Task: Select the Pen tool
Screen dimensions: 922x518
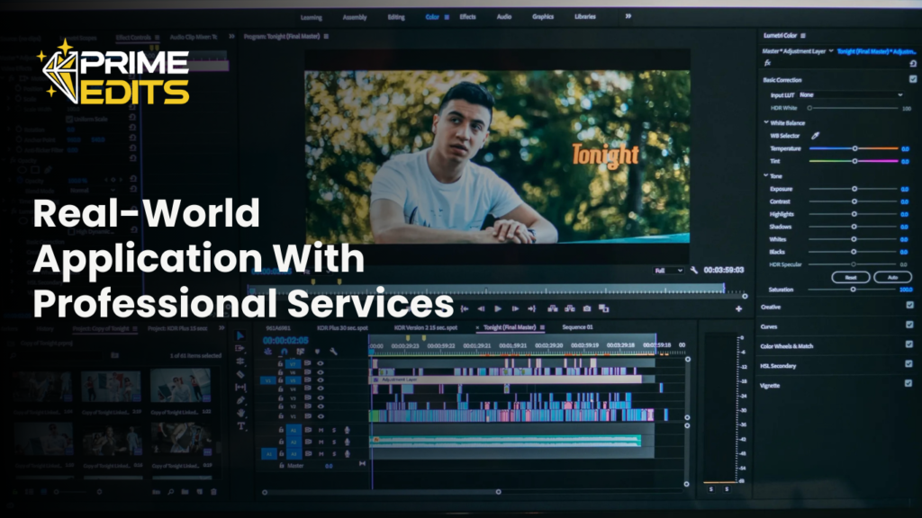Action: pyautogui.click(x=241, y=400)
